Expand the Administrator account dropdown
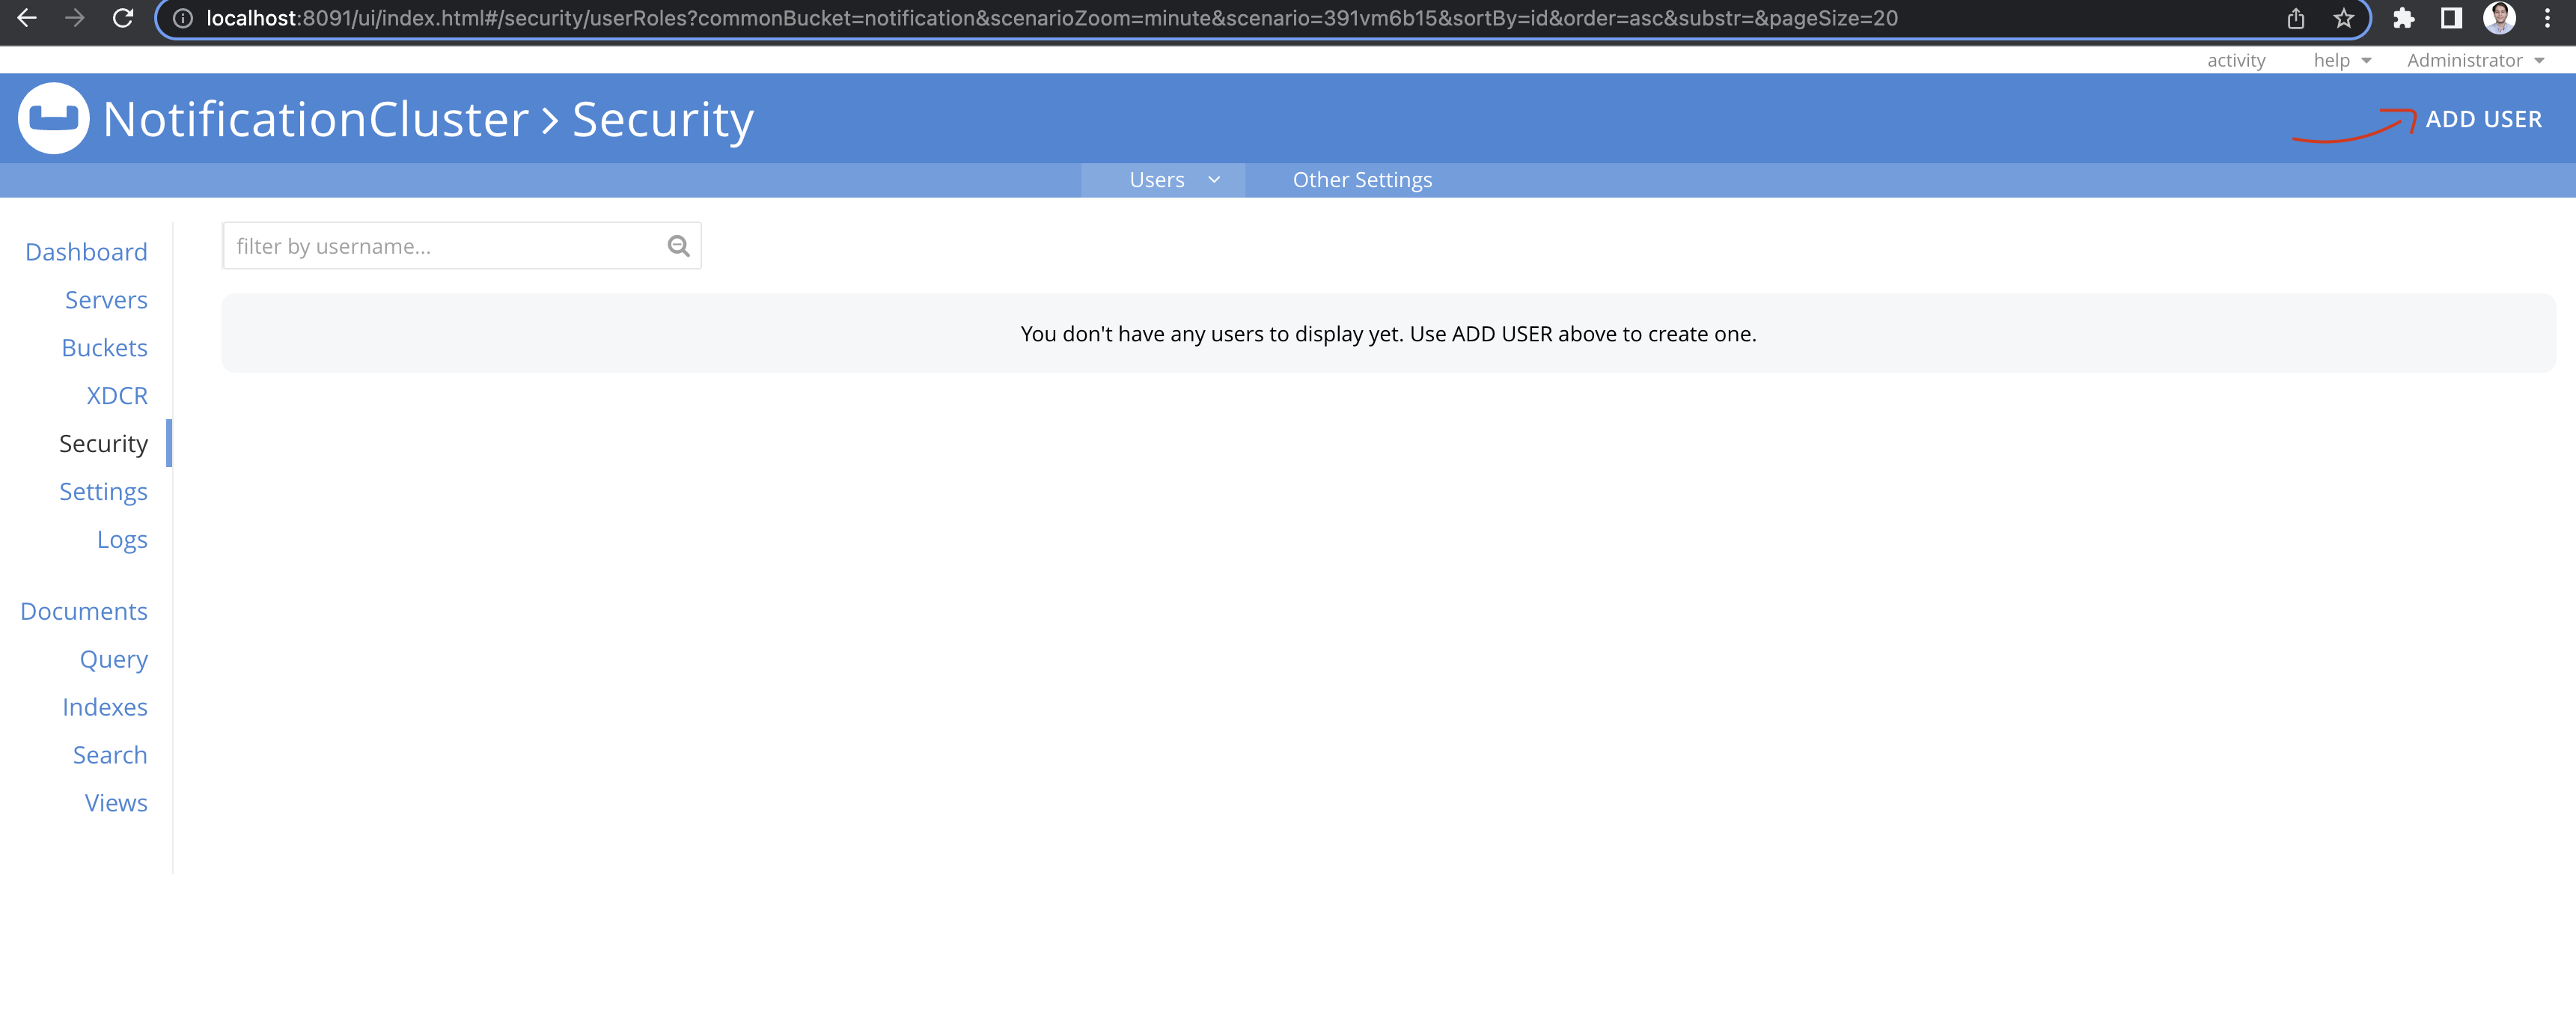Viewport: 2576px width, 1015px height. (2474, 61)
